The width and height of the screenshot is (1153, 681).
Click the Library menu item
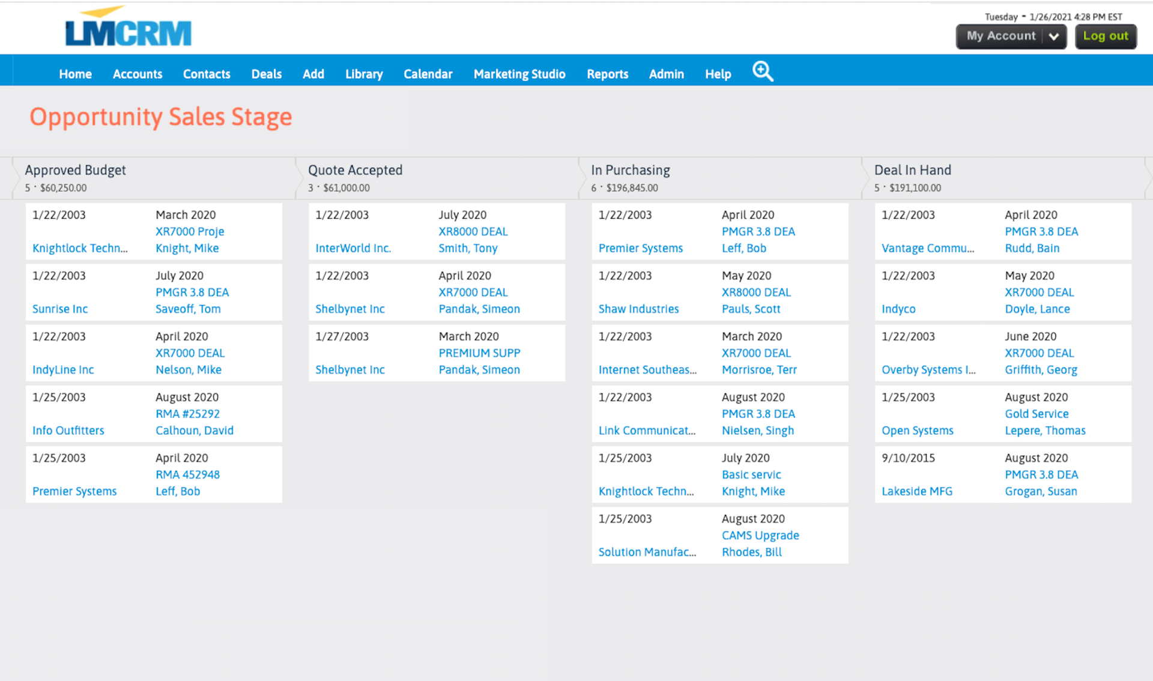tap(364, 74)
